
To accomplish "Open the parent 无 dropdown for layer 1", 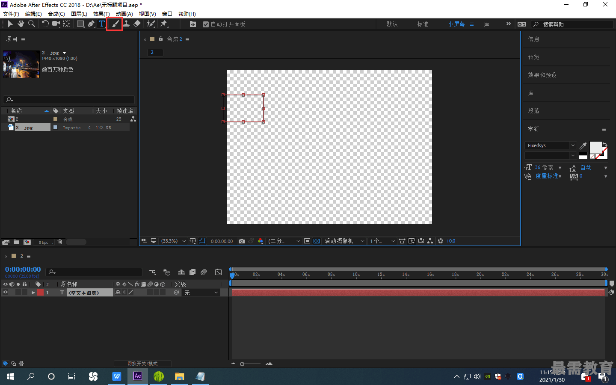I will (x=201, y=293).
